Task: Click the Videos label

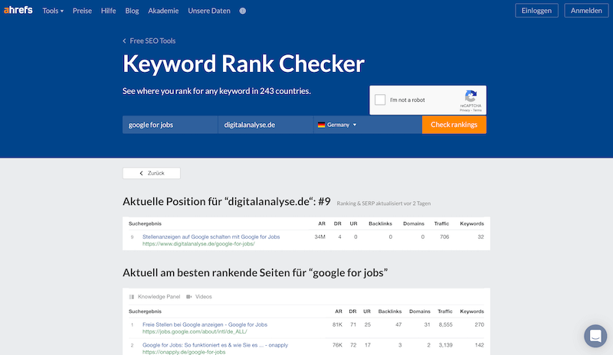Action: pos(203,297)
